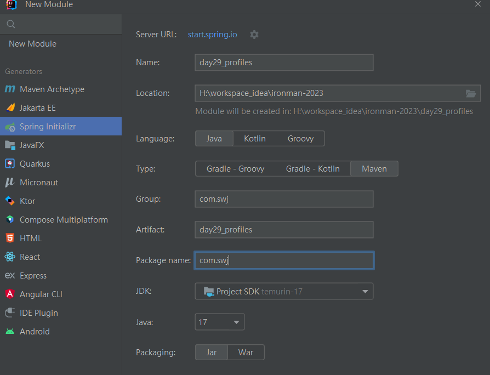Select Micronaut generator

point(61,183)
